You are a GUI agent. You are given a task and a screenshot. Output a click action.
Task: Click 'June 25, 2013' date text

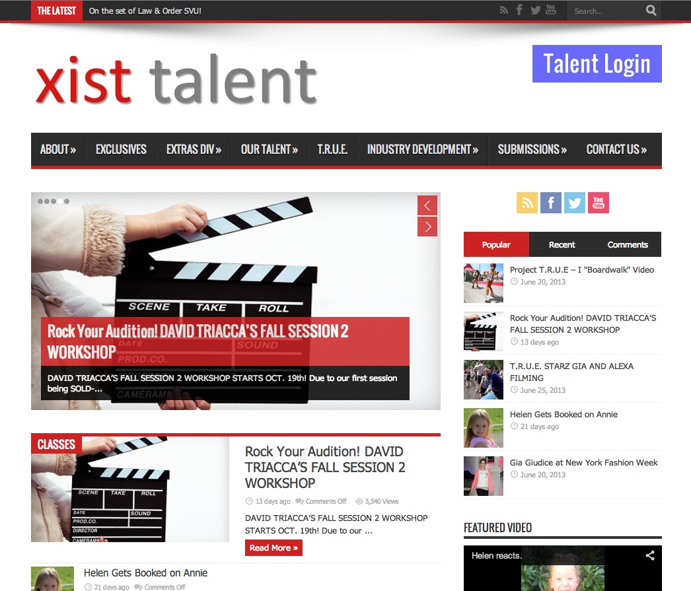pyautogui.click(x=542, y=390)
